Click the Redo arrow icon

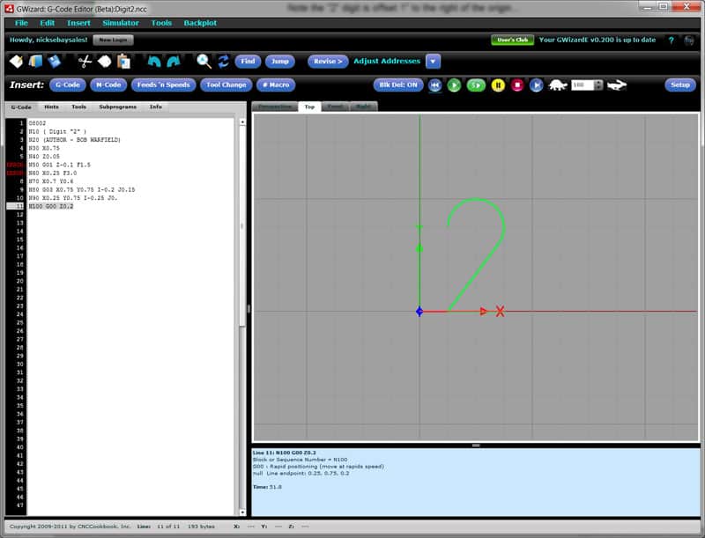point(174,61)
